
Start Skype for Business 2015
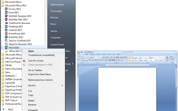pyautogui.click(x=18, y=44)
